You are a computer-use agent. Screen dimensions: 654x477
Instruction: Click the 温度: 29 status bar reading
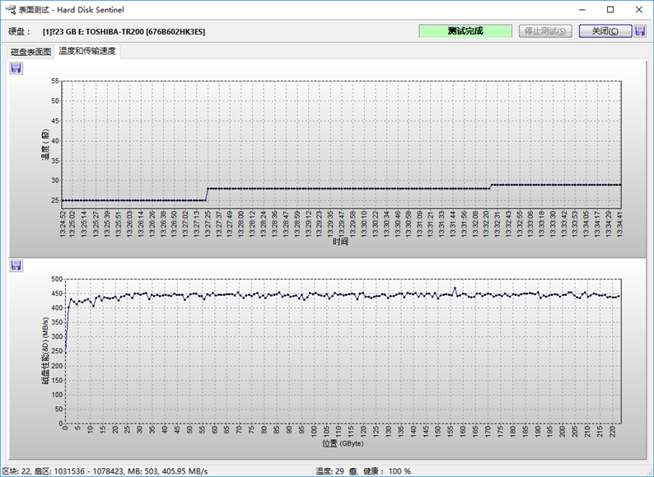point(334,470)
